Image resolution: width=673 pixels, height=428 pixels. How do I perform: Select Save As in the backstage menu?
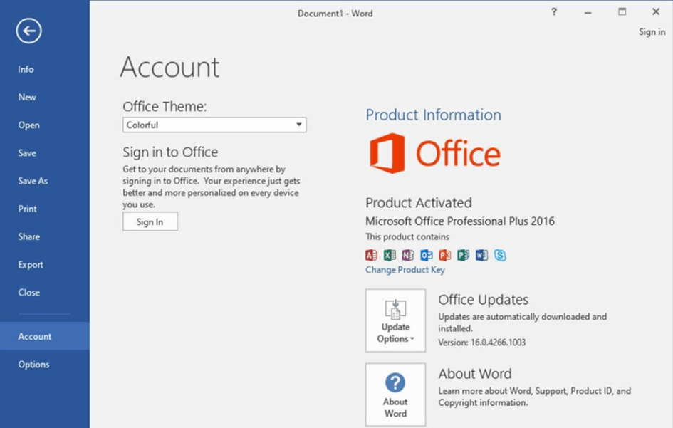[x=33, y=181]
